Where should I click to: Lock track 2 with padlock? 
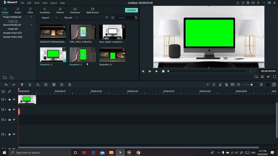click(10, 120)
